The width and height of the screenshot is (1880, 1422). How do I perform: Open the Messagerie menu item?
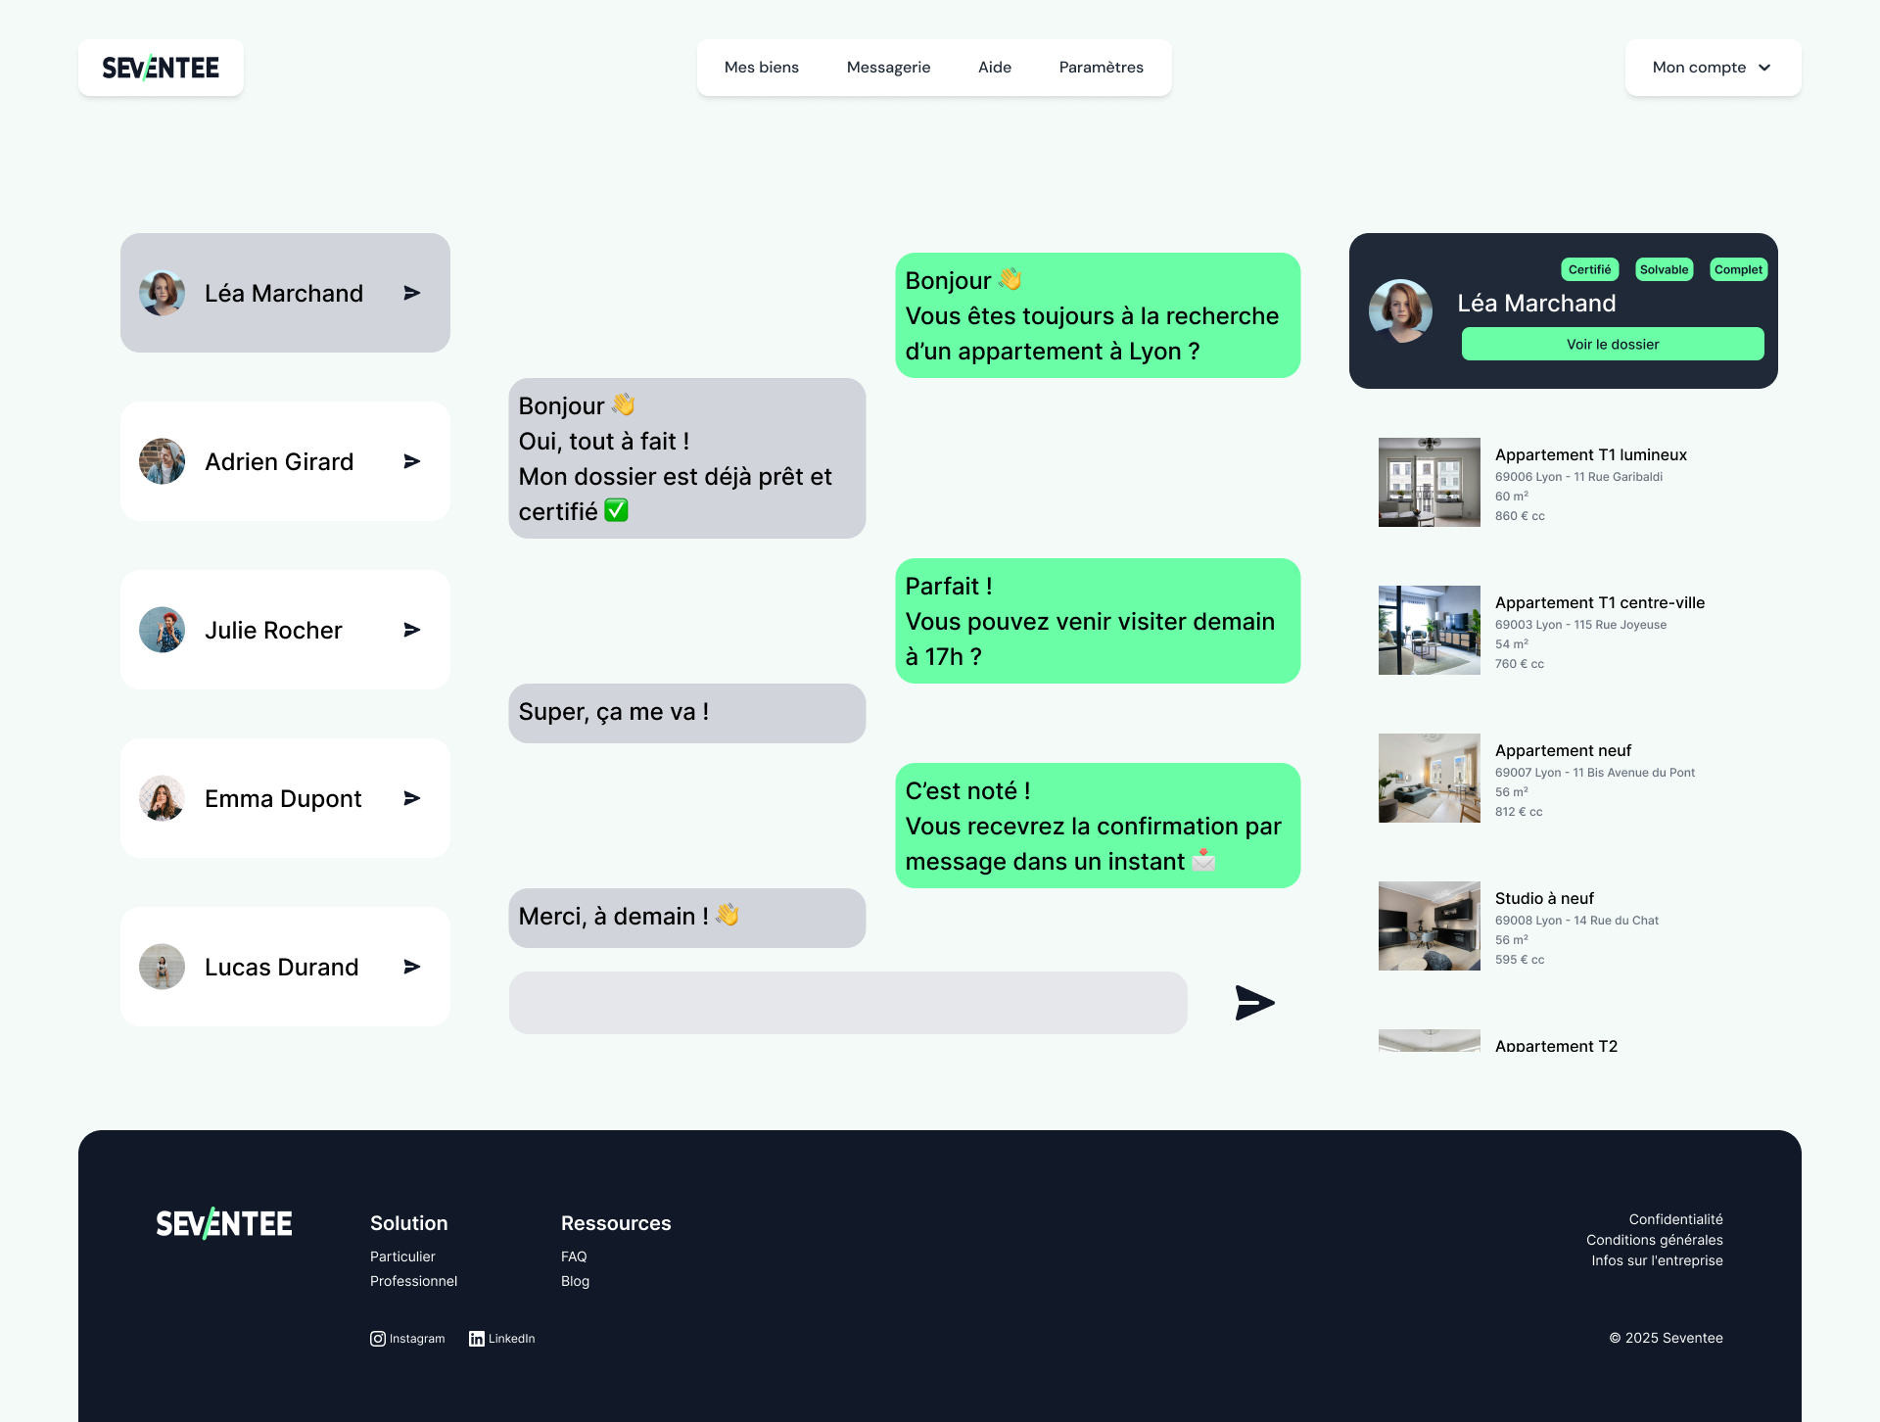[x=888, y=68]
